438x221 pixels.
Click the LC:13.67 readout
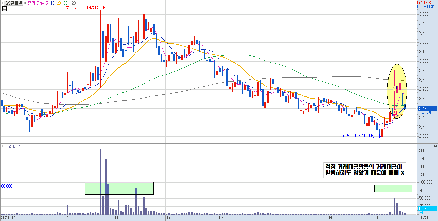point(425,3)
